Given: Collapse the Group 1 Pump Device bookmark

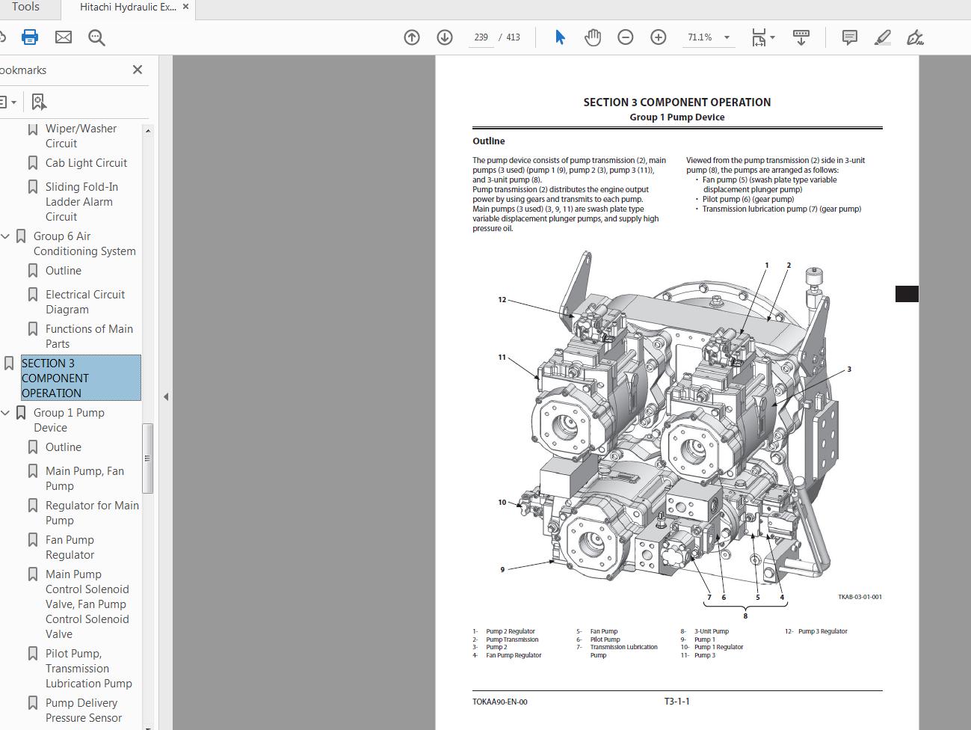Looking at the screenshot, I should tap(6, 412).
